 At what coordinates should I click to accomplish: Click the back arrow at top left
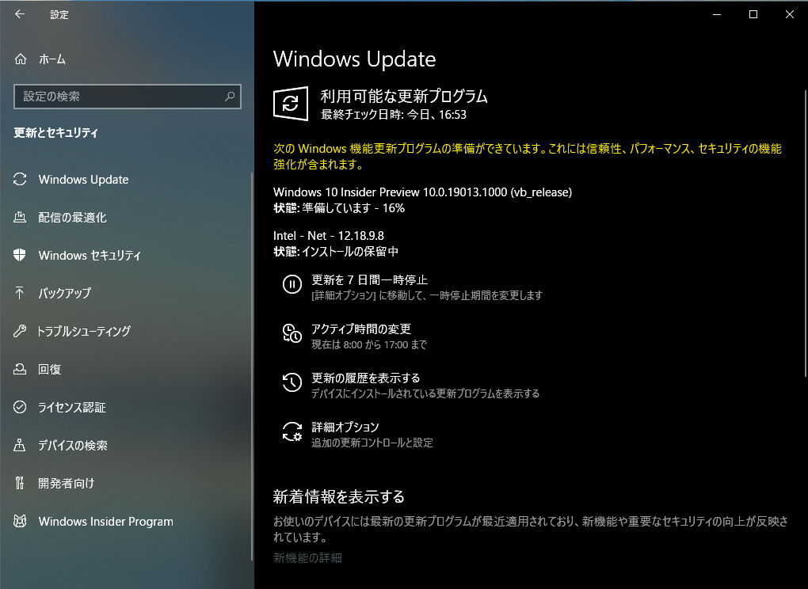19,13
